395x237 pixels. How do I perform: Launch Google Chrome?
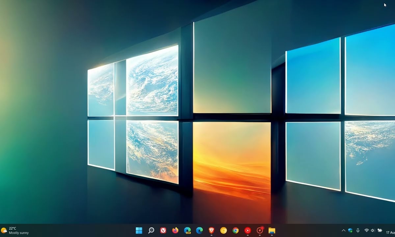click(x=235, y=231)
